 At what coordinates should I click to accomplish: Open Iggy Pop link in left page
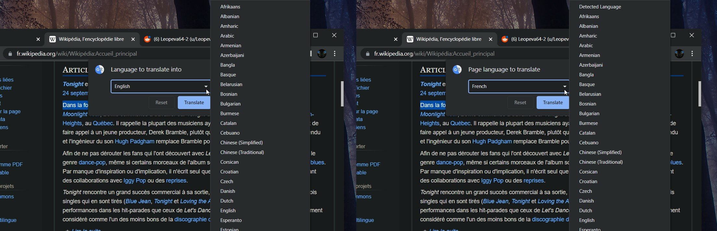[x=135, y=181]
